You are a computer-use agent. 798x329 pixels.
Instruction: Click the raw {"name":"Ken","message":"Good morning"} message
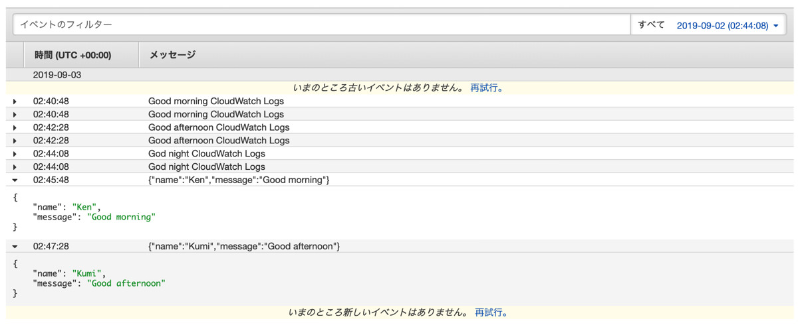point(239,180)
